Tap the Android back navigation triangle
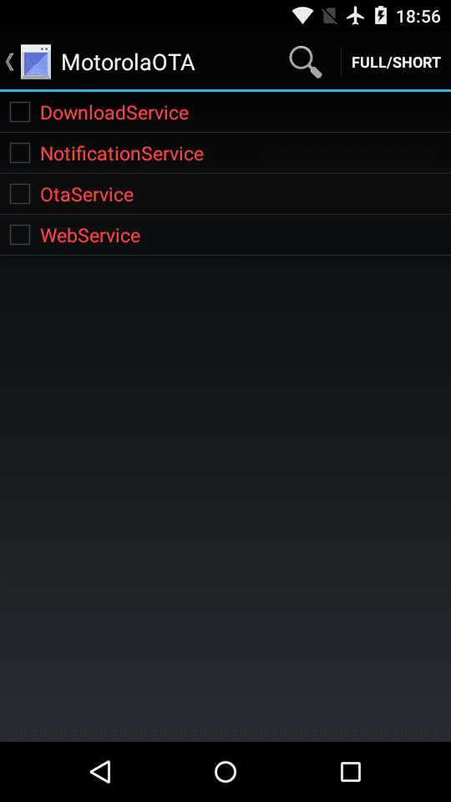Viewport: 451px width, 802px height. (100, 772)
